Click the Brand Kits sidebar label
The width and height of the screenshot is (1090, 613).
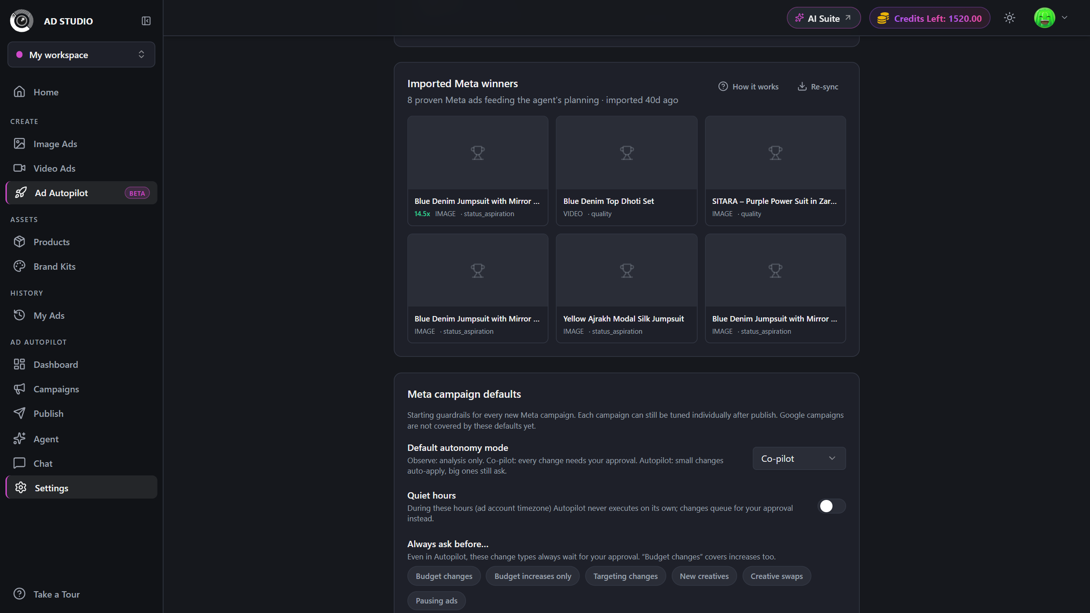pyautogui.click(x=54, y=266)
